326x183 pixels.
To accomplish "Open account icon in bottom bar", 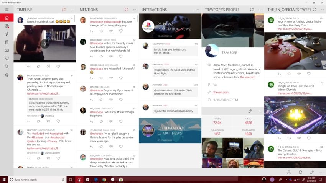I will coord(289,172).
